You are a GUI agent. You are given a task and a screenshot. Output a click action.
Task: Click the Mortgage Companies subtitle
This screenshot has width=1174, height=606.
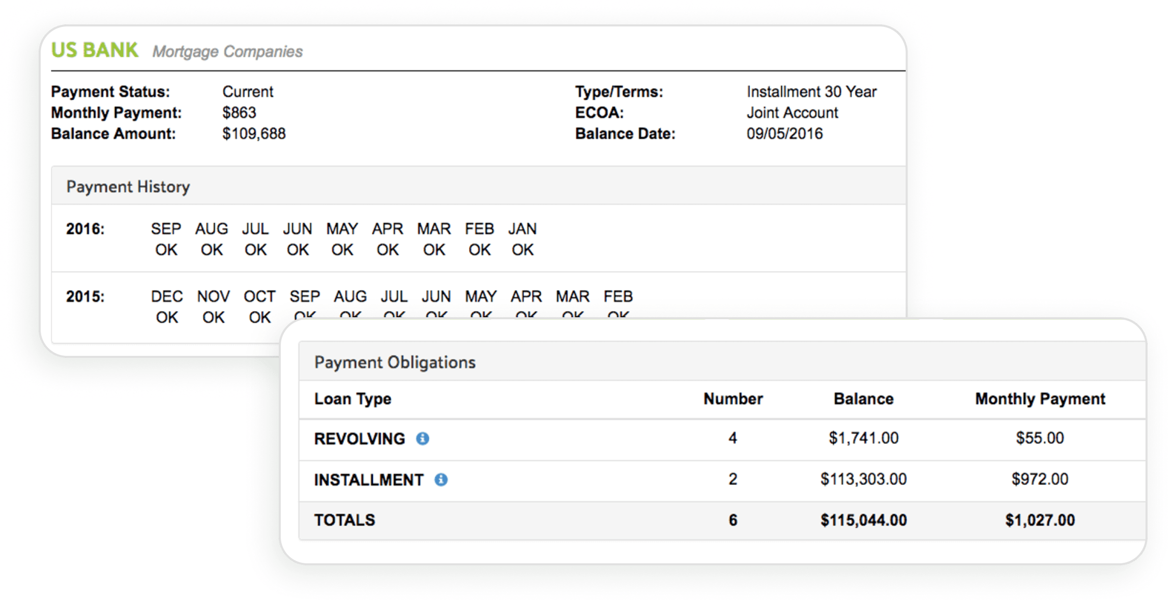pos(227,51)
